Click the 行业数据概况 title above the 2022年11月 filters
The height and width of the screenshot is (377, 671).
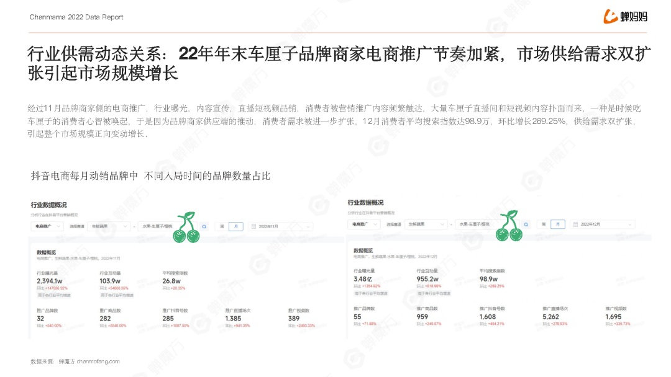click(x=49, y=205)
